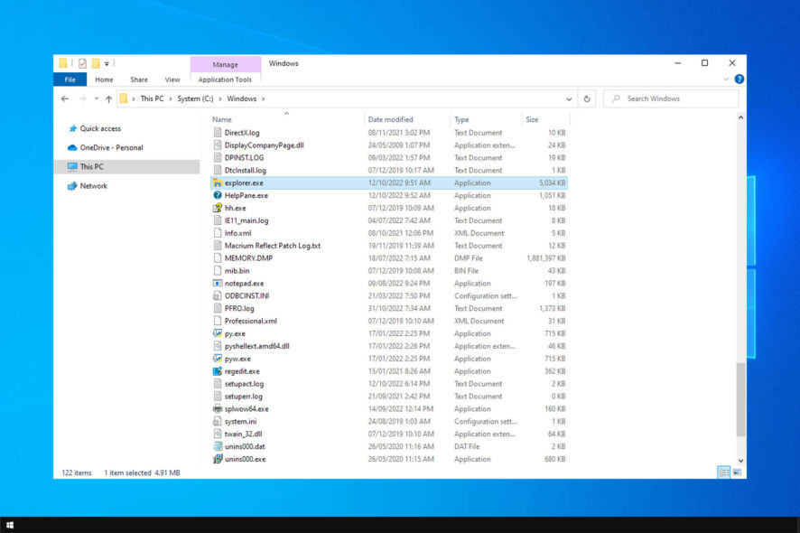The image size is (800, 533).
Task: Click the unins000.exe uninstaller icon
Action: click(218, 459)
